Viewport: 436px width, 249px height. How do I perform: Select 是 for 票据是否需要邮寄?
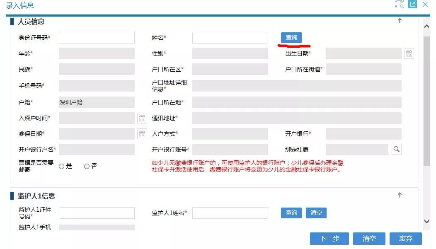(61, 166)
